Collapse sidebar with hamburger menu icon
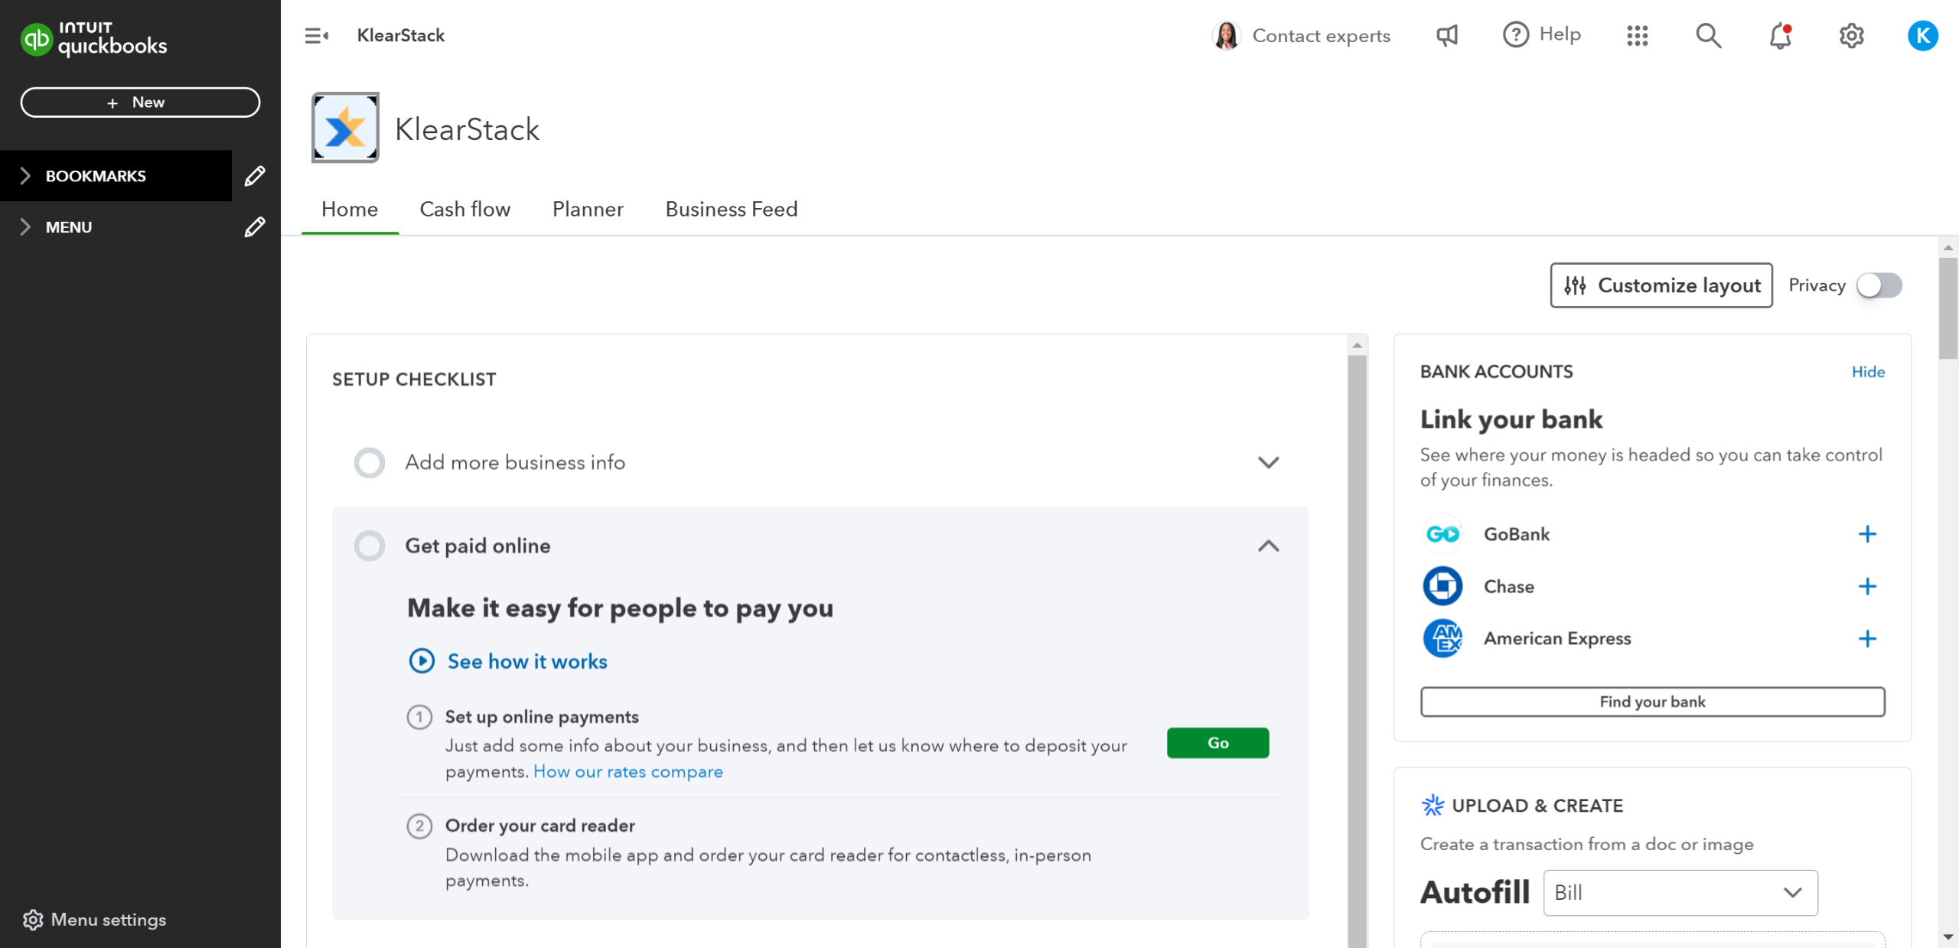1959x948 pixels. [x=316, y=36]
